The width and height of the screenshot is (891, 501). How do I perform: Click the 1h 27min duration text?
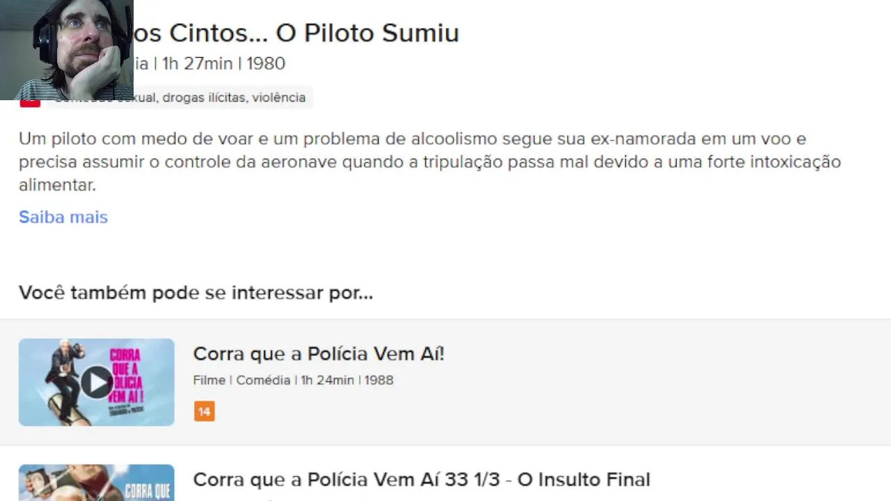coord(197,63)
